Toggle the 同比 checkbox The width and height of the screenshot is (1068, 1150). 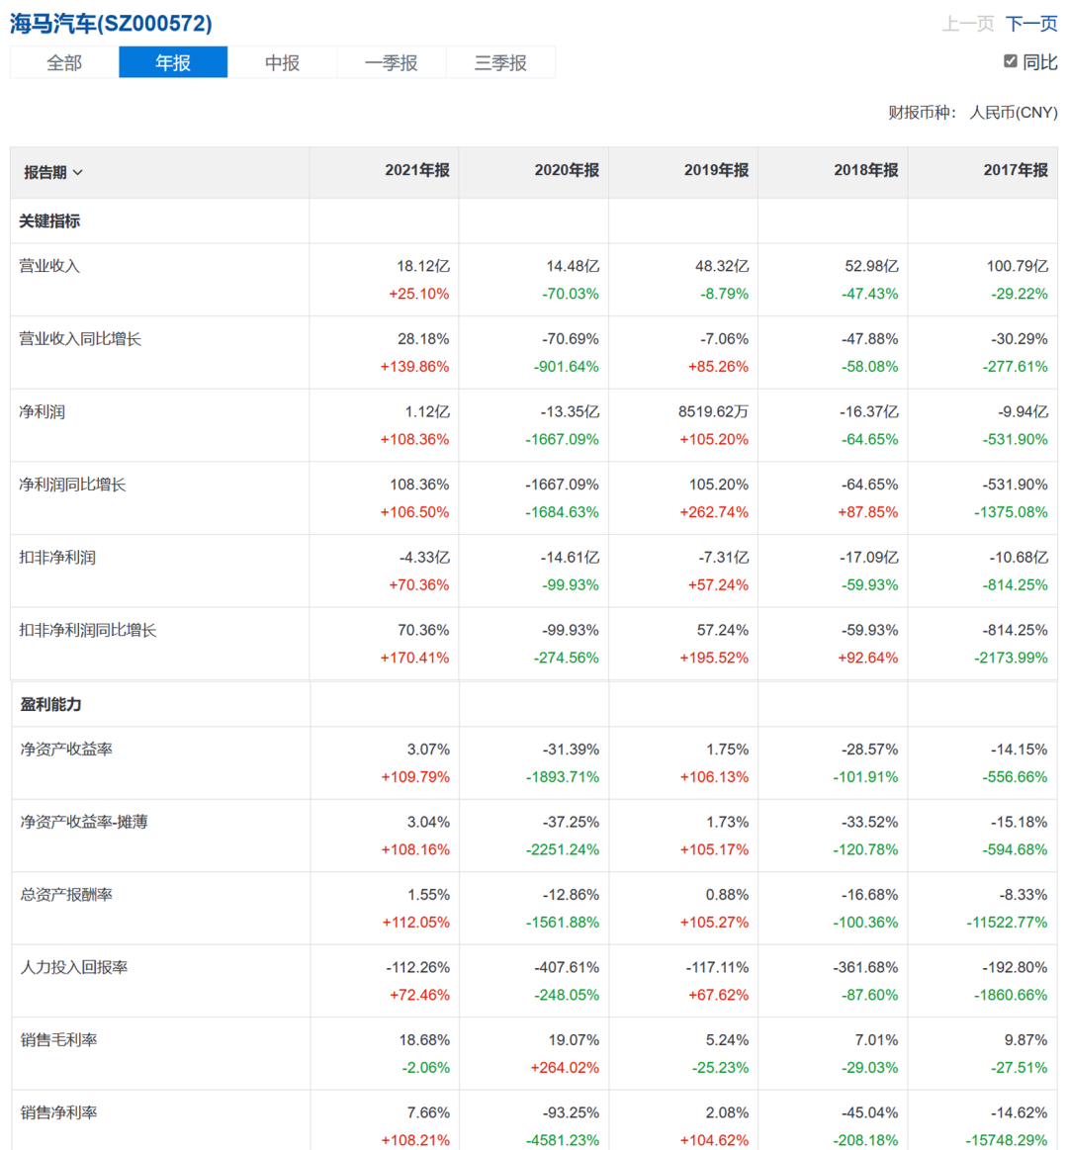[1010, 61]
